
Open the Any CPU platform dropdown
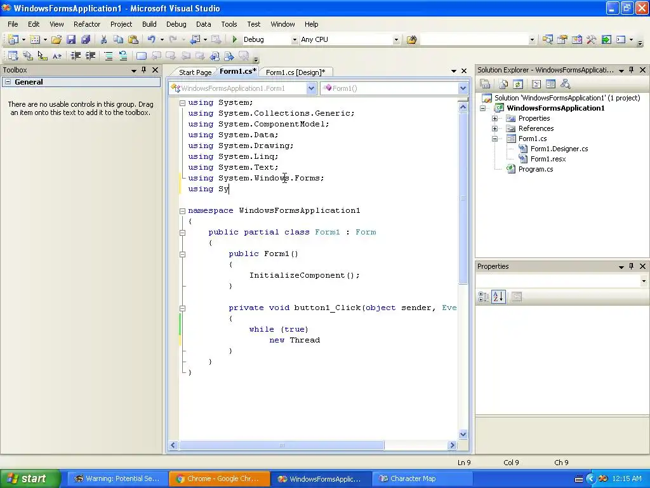[x=396, y=40]
